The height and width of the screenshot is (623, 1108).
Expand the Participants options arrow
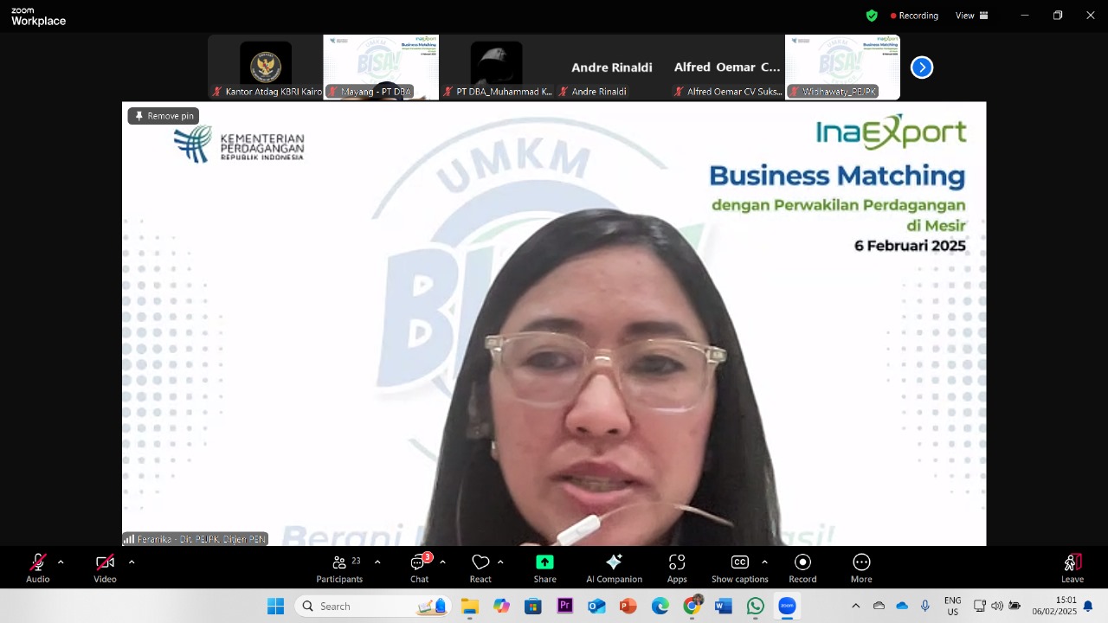coord(377,562)
